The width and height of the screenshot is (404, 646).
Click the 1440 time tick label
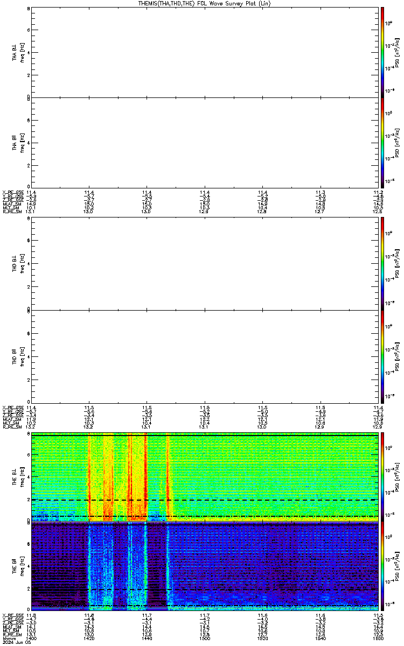(147, 638)
